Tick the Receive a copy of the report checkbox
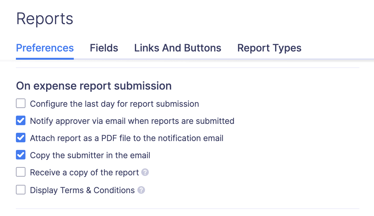Screen dimensions: 374x216 pyautogui.click(x=21, y=172)
